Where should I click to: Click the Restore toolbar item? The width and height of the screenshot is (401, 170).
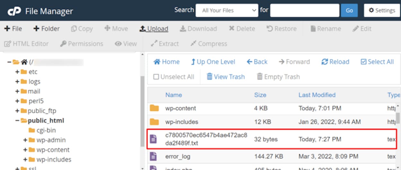point(281,28)
